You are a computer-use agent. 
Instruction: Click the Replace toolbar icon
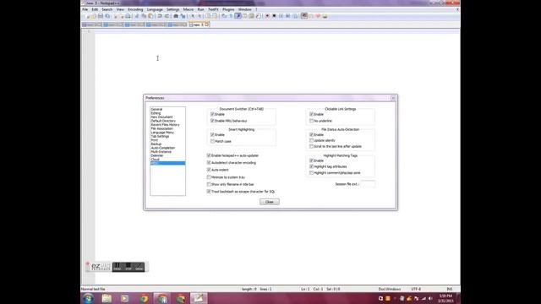click(x=183, y=16)
